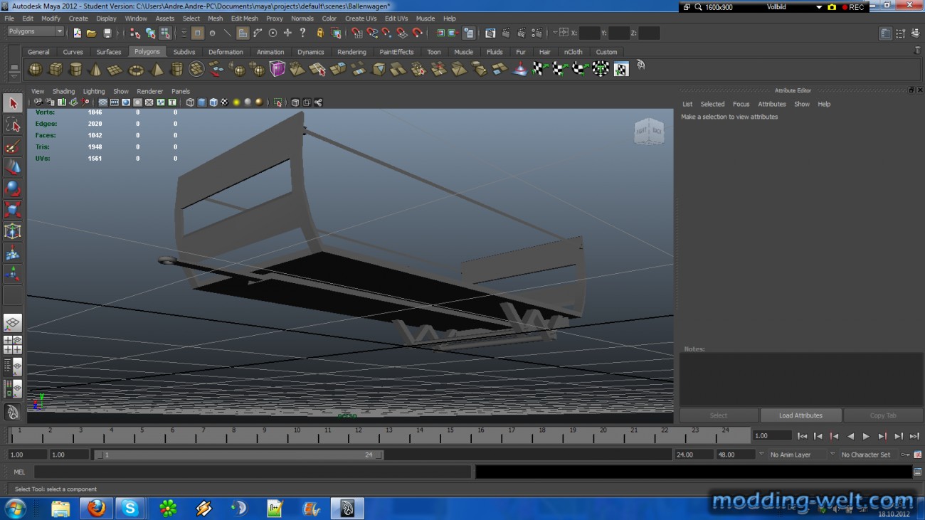Click the MEL command input field

[x=253, y=472]
